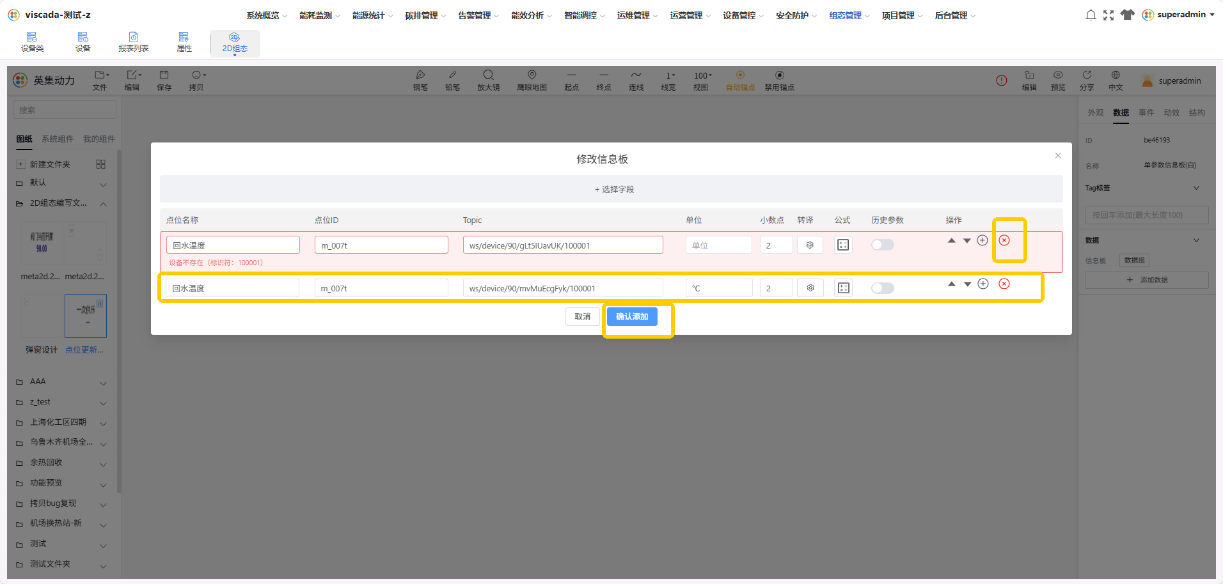
Task: Click the Save (保存) toolbar icon
Action: click(164, 81)
